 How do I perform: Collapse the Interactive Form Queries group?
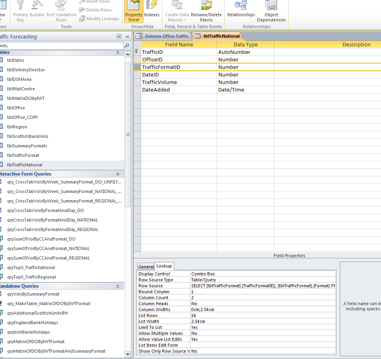pyautogui.click(x=118, y=174)
